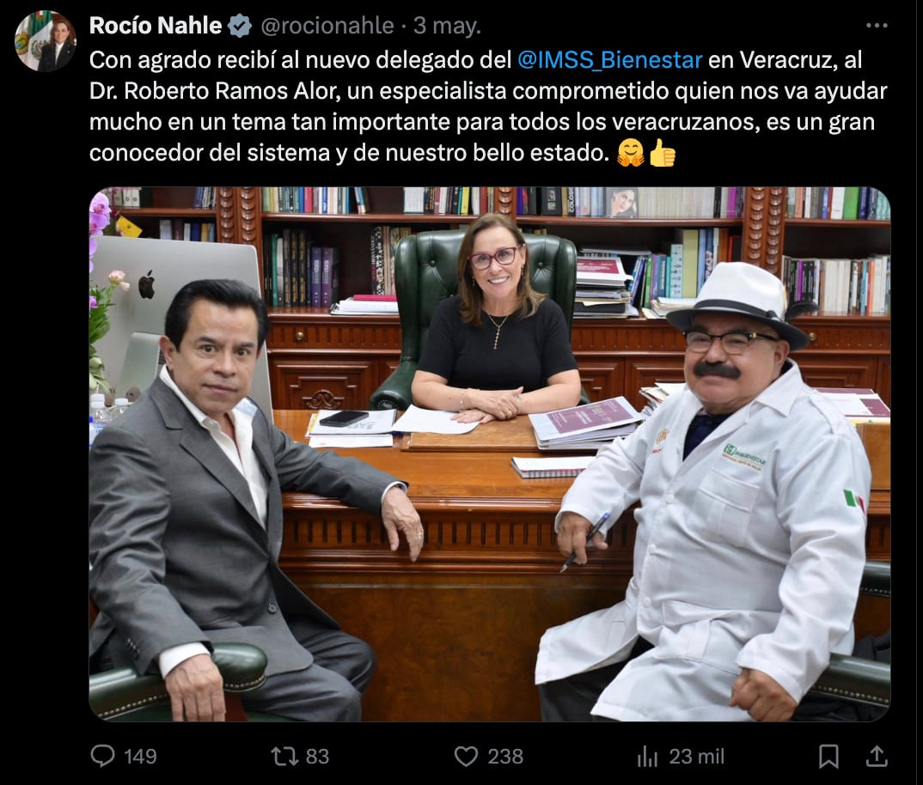The width and height of the screenshot is (923, 785).
Task: Click the 23 mil views count
Action: [696, 756]
